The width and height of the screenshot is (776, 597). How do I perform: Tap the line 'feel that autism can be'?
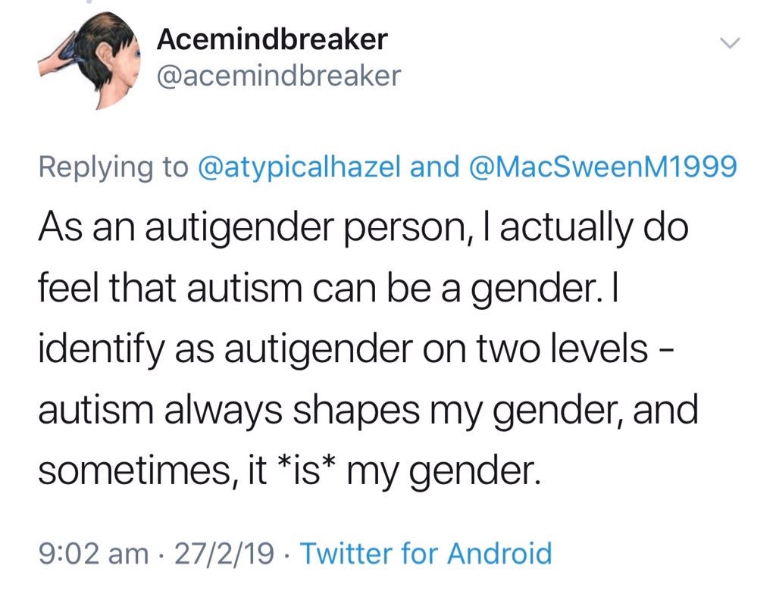[x=328, y=289]
